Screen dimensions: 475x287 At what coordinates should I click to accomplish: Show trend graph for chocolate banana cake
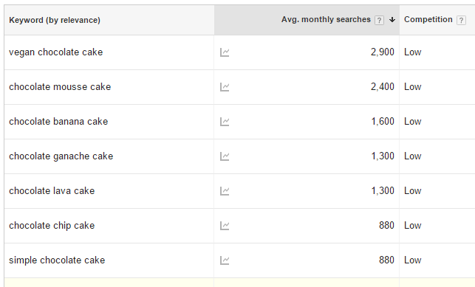(x=225, y=122)
